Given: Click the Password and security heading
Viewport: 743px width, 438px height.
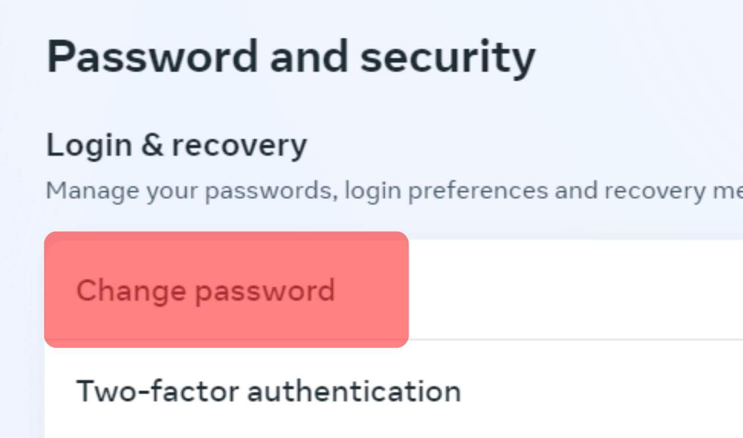Looking at the screenshot, I should pos(290,57).
